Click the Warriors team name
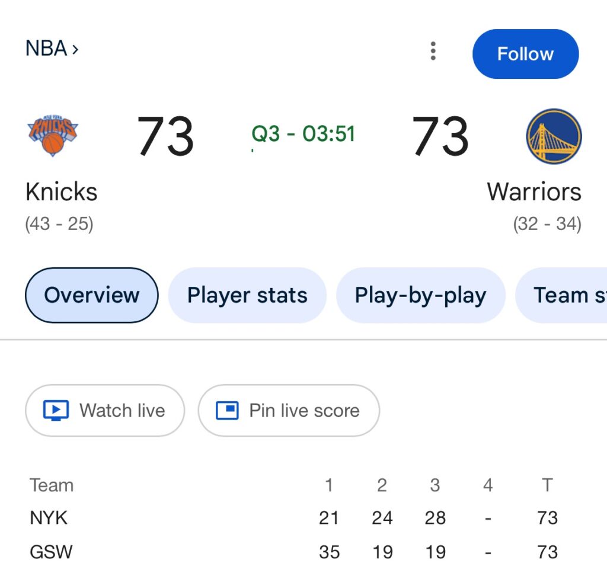607x588 pixels. [x=533, y=192]
